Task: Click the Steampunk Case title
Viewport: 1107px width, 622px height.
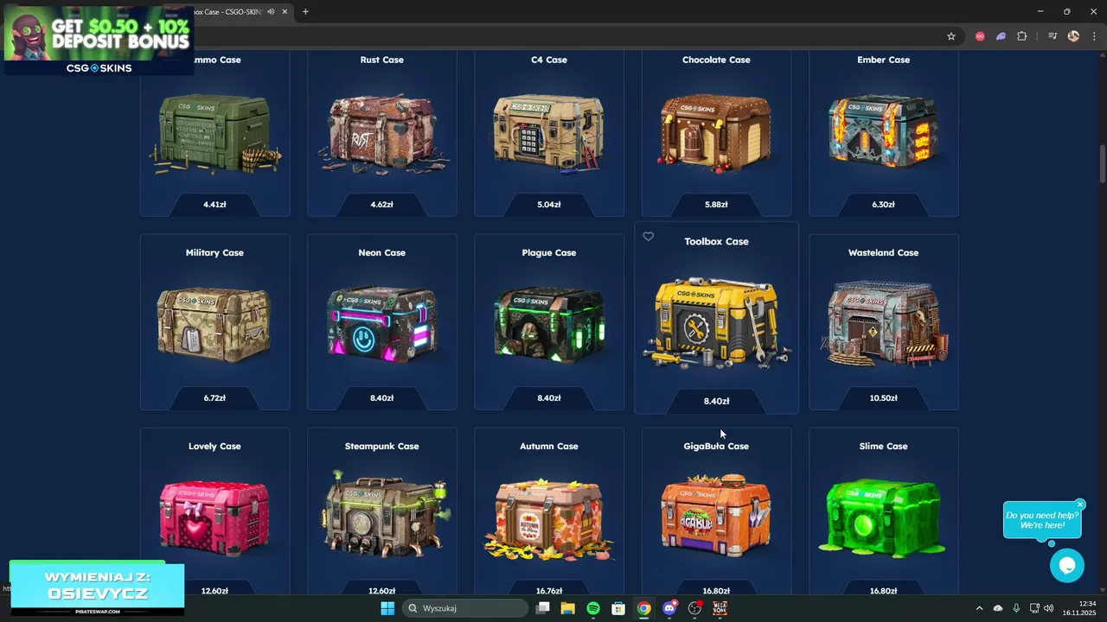Action: pos(381,447)
